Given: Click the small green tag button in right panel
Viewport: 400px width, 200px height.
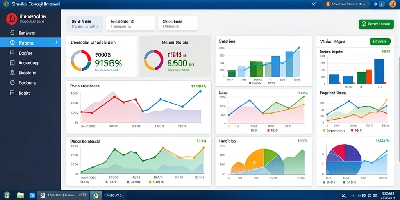Looking at the screenshot, I should click(x=380, y=41).
